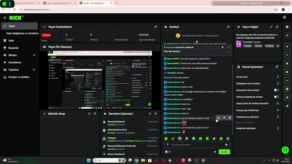Screen dimensions: 292x164
Task: Pop out the Yayın İstatistikleri panel
Action: tap(155, 27)
